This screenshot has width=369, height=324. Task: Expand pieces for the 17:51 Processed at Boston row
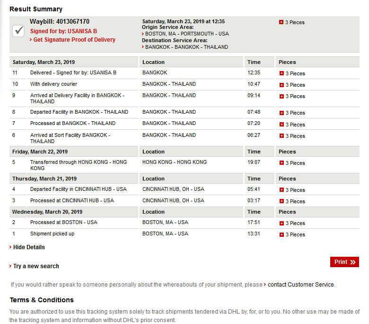click(x=281, y=223)
